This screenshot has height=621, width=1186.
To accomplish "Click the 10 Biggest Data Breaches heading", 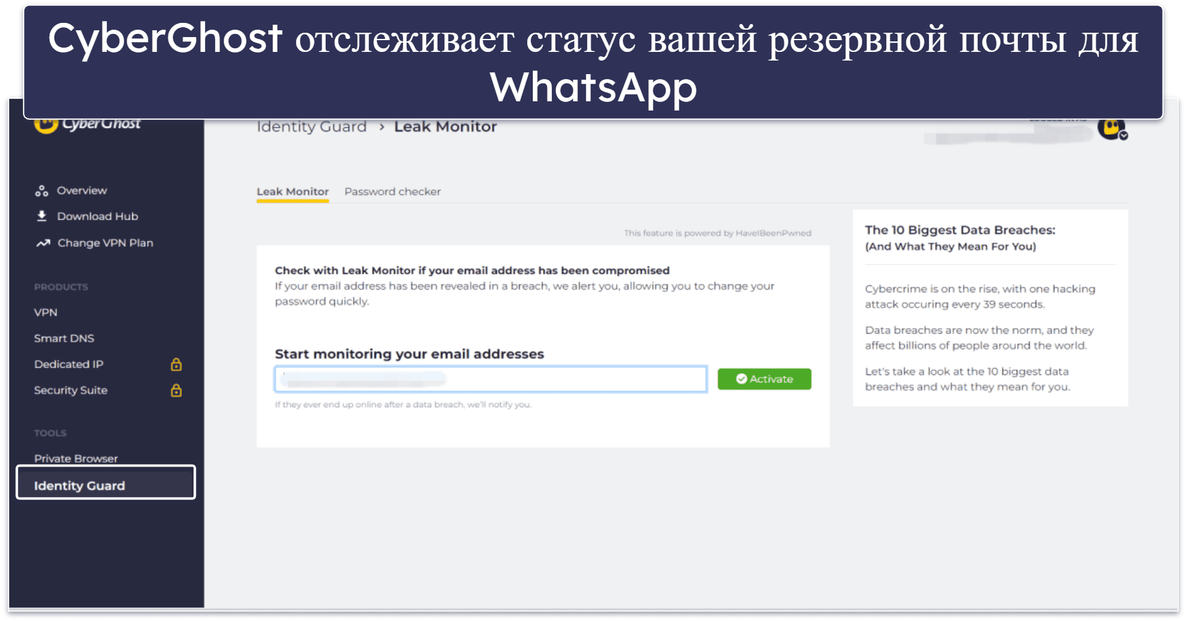I will [x=960, y=230].
